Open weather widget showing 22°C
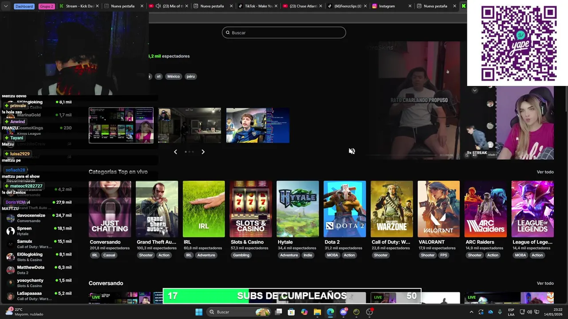568x319 pixels. pos(25,312)
